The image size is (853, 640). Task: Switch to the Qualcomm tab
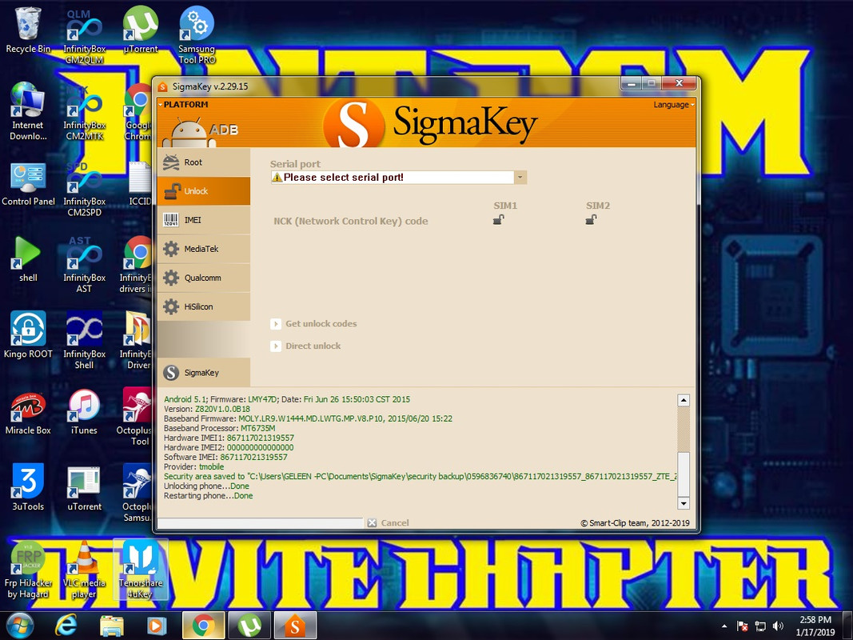pos(204,278)
